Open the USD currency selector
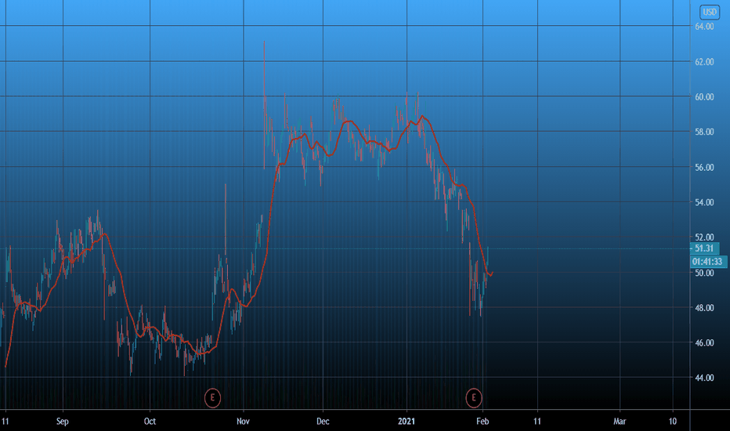Image resolution: width=730 pixels, height=431 pixels. (710, 12)
